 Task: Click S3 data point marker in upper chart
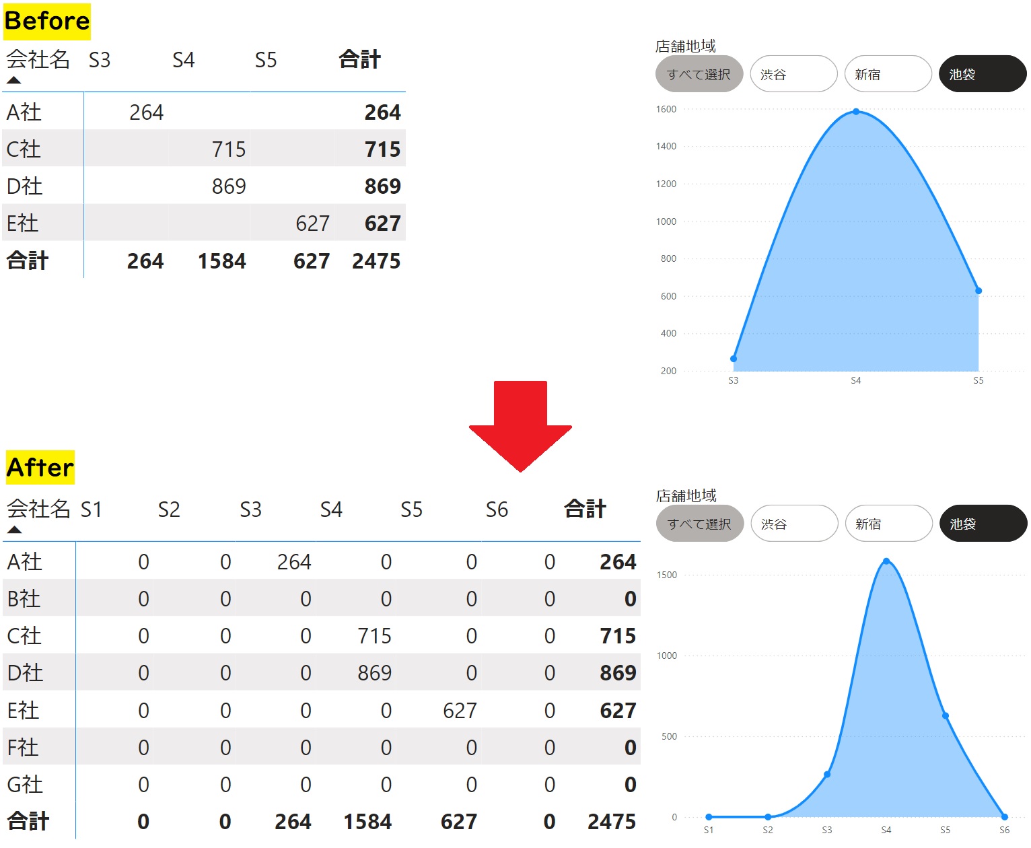coord(734,359)
